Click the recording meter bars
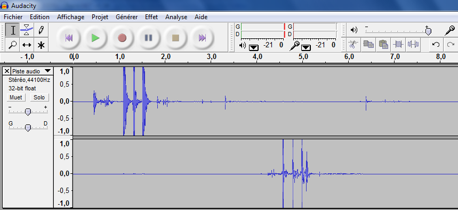This screenshot has width=458, height=210. pos(315,30)
